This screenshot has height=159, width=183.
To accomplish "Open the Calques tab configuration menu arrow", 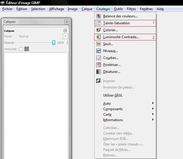I will [x=65, y=31].
